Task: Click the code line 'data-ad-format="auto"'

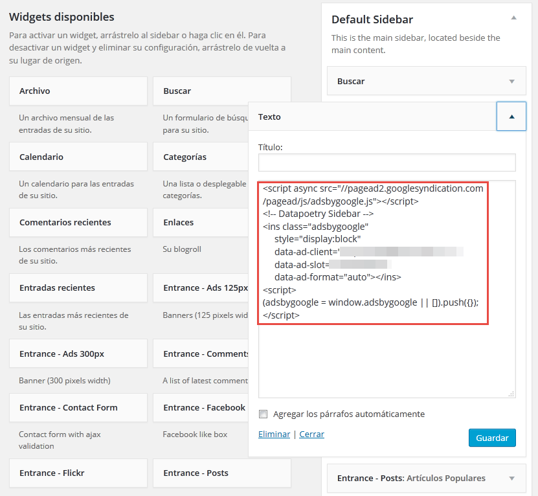Action: coord(337,277)
